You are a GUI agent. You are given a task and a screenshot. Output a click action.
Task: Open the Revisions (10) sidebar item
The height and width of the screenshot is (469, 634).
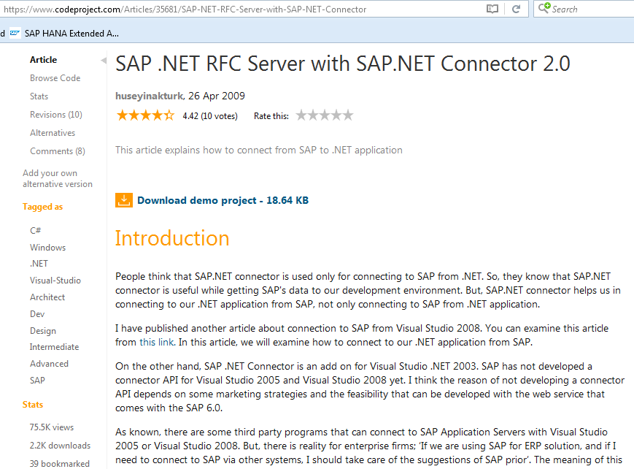(55, 115)
